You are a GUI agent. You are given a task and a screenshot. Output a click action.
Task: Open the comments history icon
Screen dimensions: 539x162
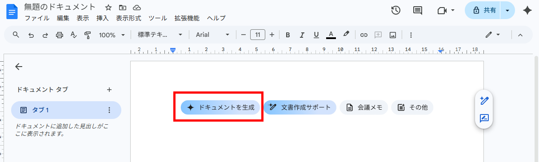[x=418, y=10]
